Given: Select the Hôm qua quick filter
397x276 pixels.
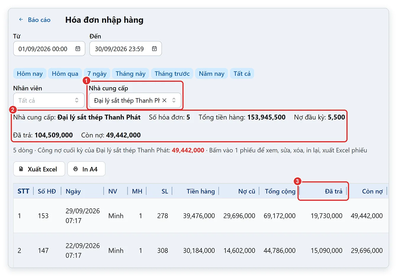Looking at the screenshot, I should coord(65,74).
